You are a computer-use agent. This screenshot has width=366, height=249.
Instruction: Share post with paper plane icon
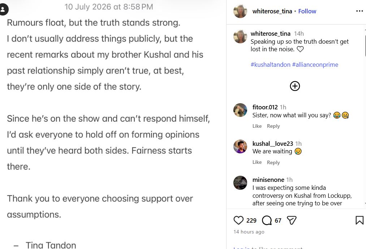(292, 220)
